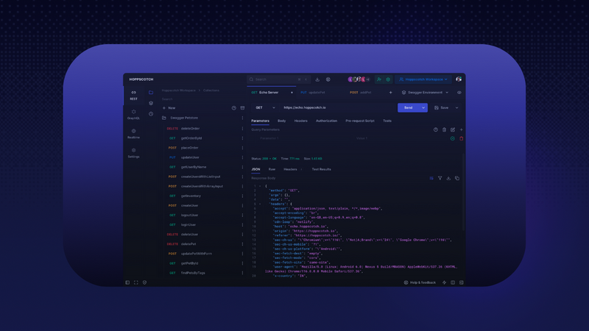Open the Settings section in sidebar
This screenshot has width=589, height=331.
[x=133, y=153]
